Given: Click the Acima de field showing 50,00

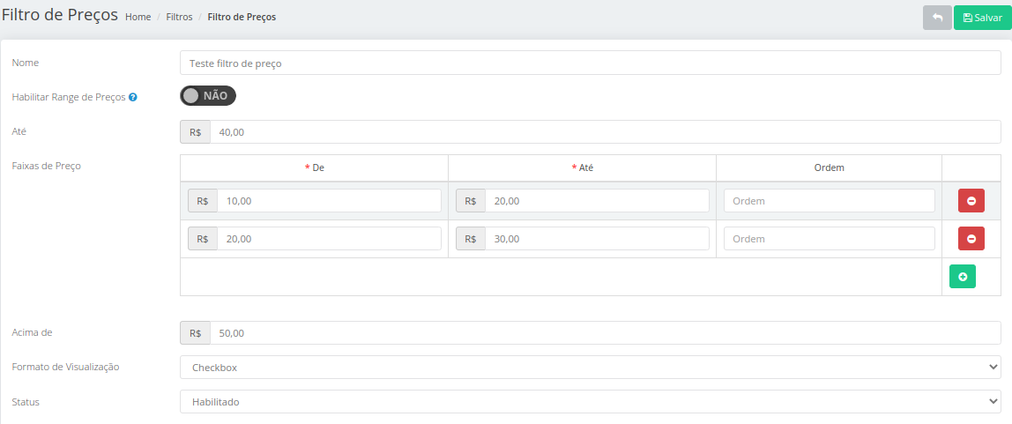Looking at the screenshot, I should 606,333.
